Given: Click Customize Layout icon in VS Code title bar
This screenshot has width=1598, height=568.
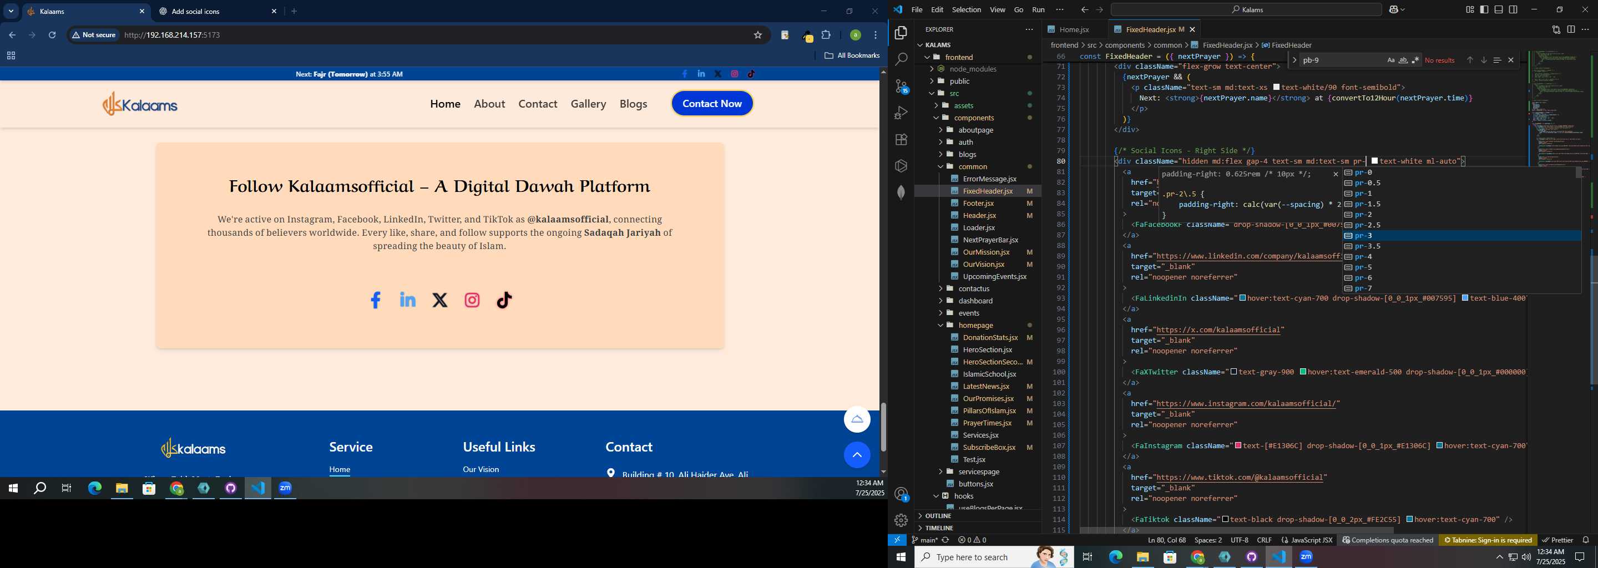Looking at the screenshot, I should tap(1470, 9).
